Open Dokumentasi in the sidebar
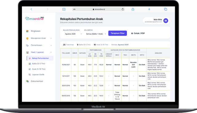This screenshot has height=113, width=197. click(37, 81)
